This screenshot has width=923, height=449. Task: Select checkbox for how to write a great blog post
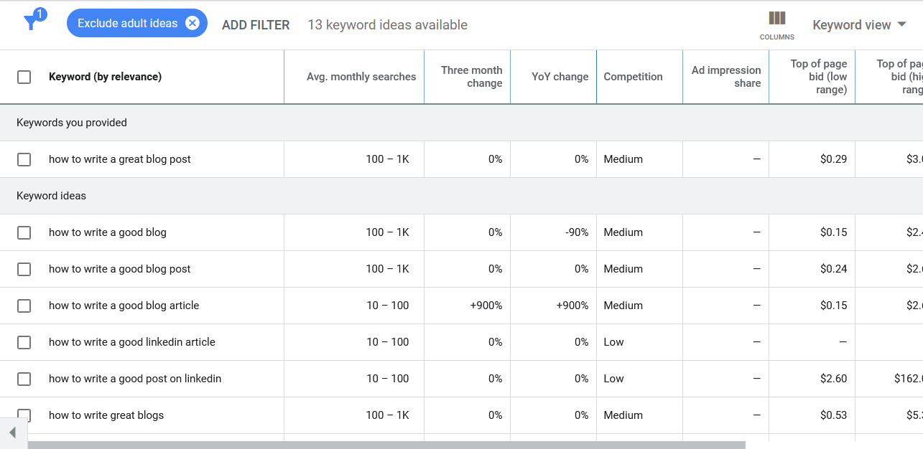[24, 159]
